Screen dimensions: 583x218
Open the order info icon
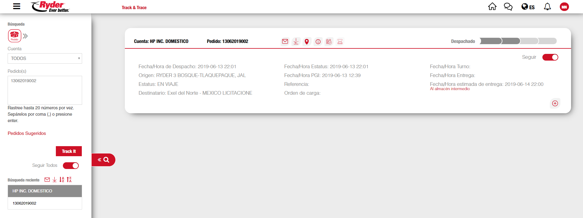coord(318,42)
